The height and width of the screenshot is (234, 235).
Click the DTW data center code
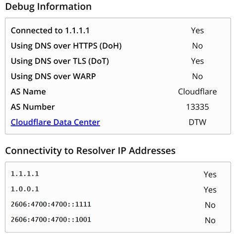197,122
